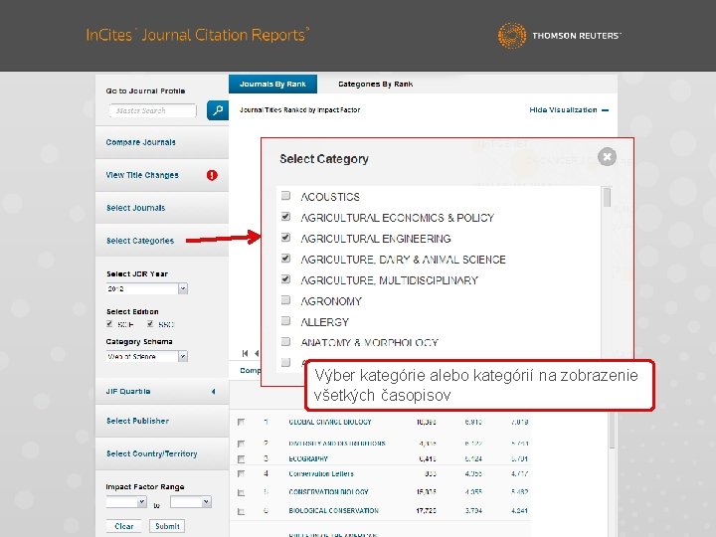Switch to Categories By Rank tab

point(375,84)
